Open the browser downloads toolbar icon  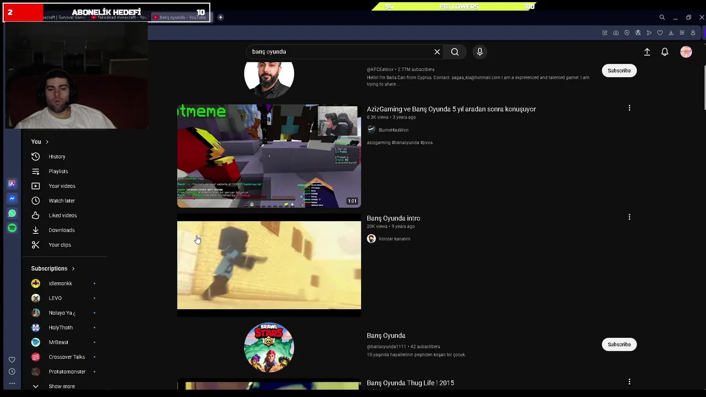coord(671,33)
